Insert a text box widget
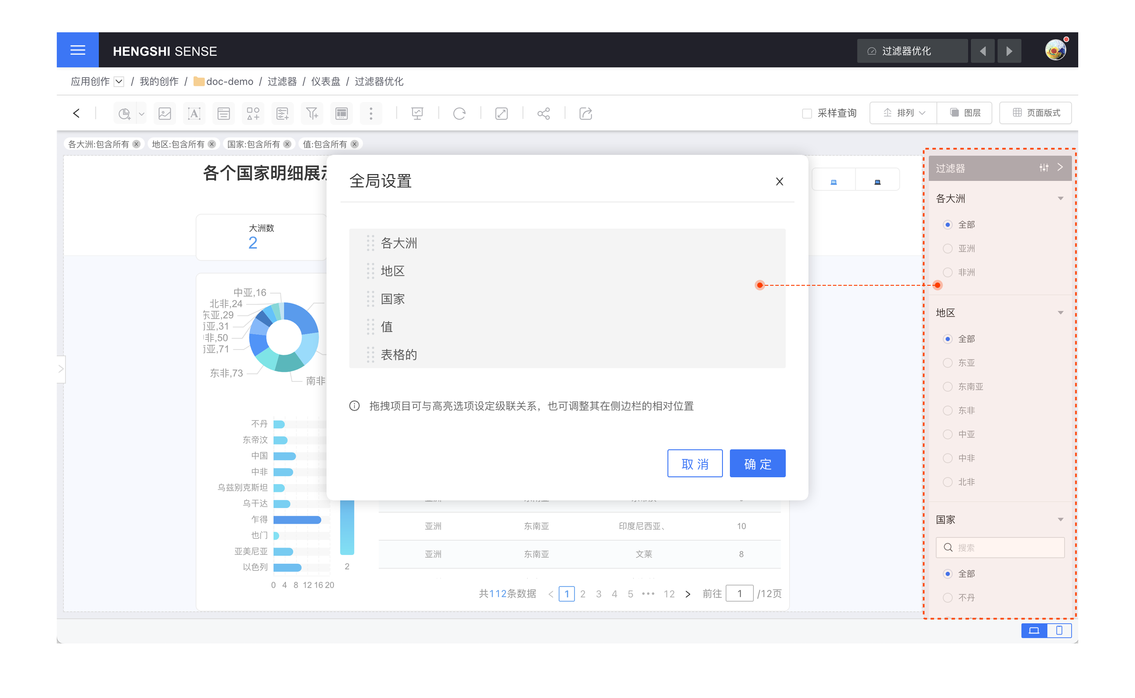This screenshot has width=1135, height=698. click(x=195, y=113)
